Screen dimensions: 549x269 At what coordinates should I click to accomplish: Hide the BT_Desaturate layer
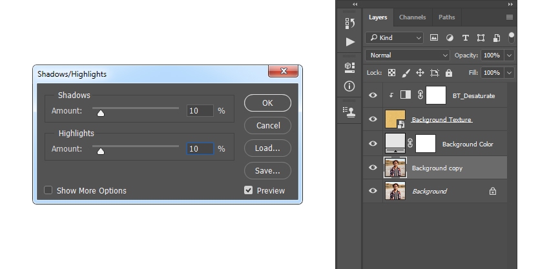pos(373,95)
